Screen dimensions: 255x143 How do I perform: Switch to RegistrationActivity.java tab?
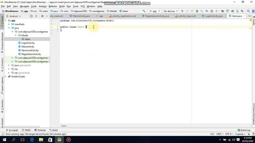click(157, 16)
